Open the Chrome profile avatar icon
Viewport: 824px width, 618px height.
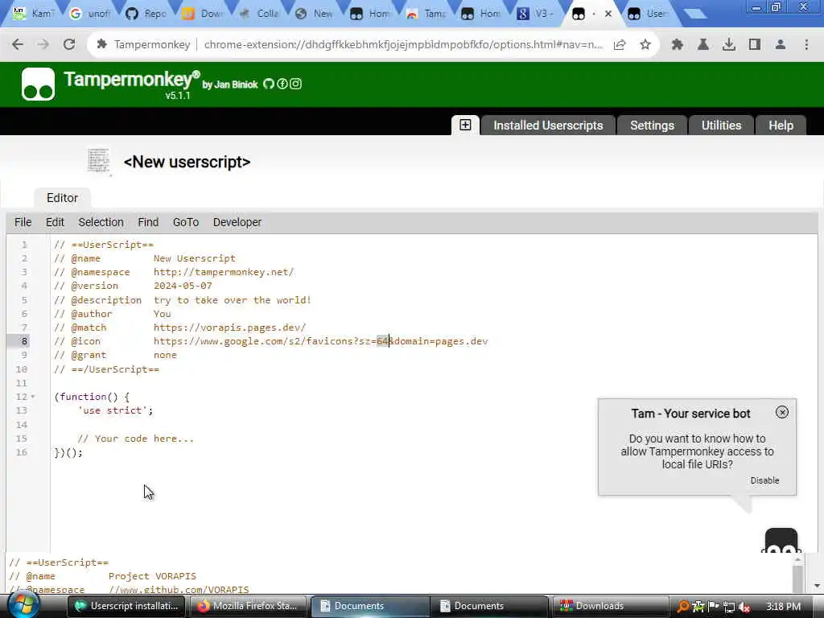(781, 45)
